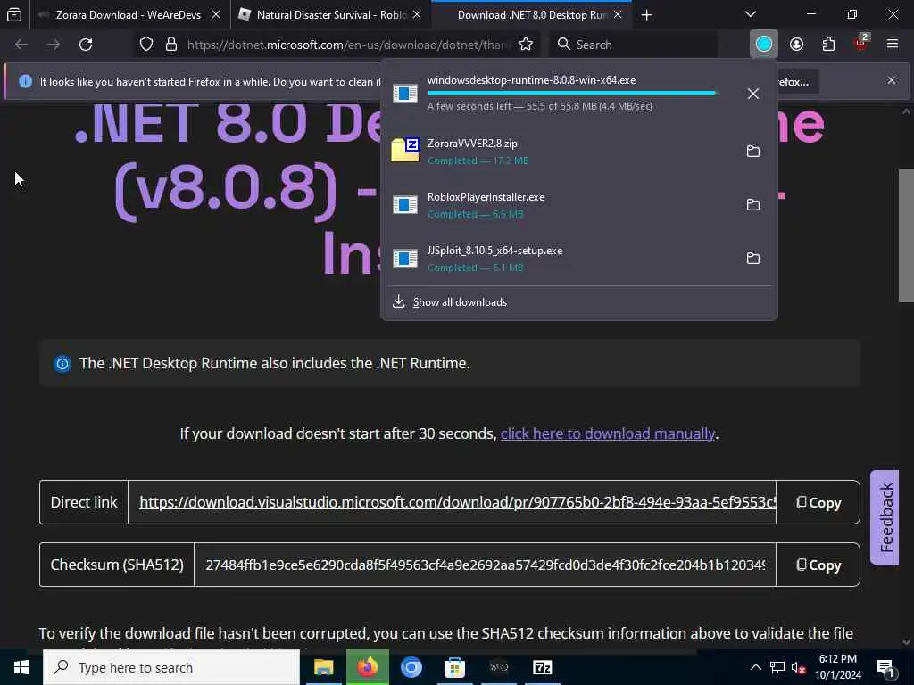Show JJSploit setup file in folder
This screenshot has height=685, width=914.
click(753, 259)
